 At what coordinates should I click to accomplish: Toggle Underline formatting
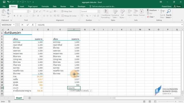pos(21,16)
